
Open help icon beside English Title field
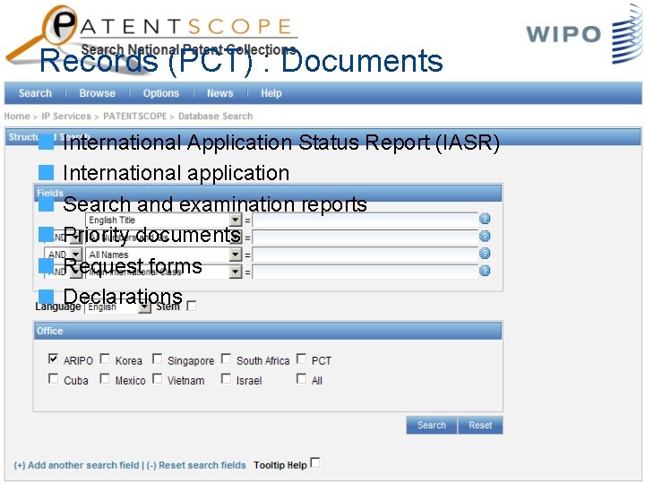click(485, 219)
